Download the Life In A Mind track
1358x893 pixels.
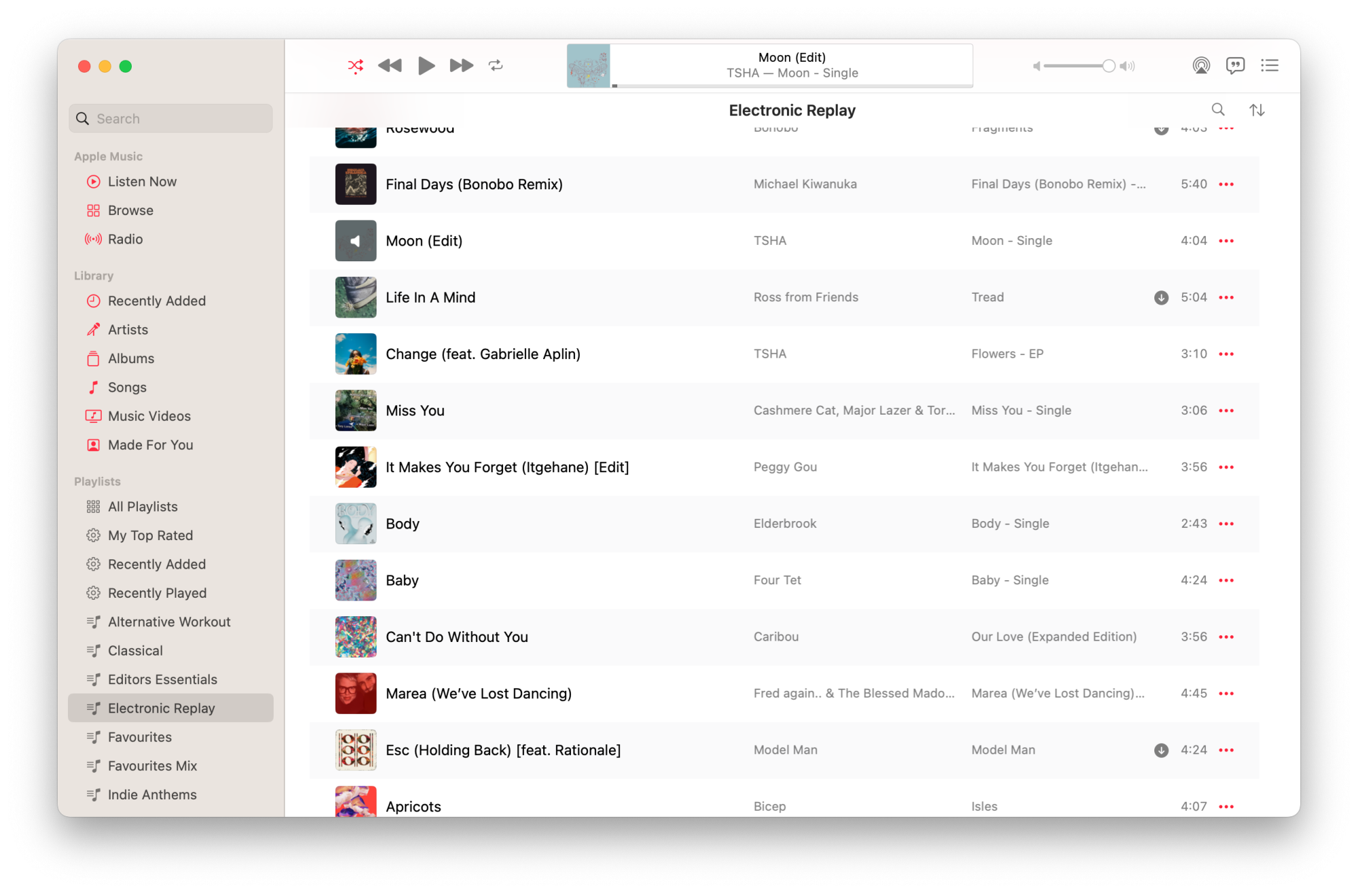pos(1161,298)
